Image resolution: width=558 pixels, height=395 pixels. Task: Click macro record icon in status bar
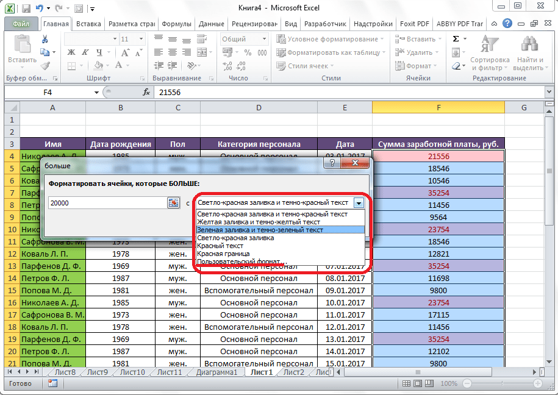click(52, 383)
